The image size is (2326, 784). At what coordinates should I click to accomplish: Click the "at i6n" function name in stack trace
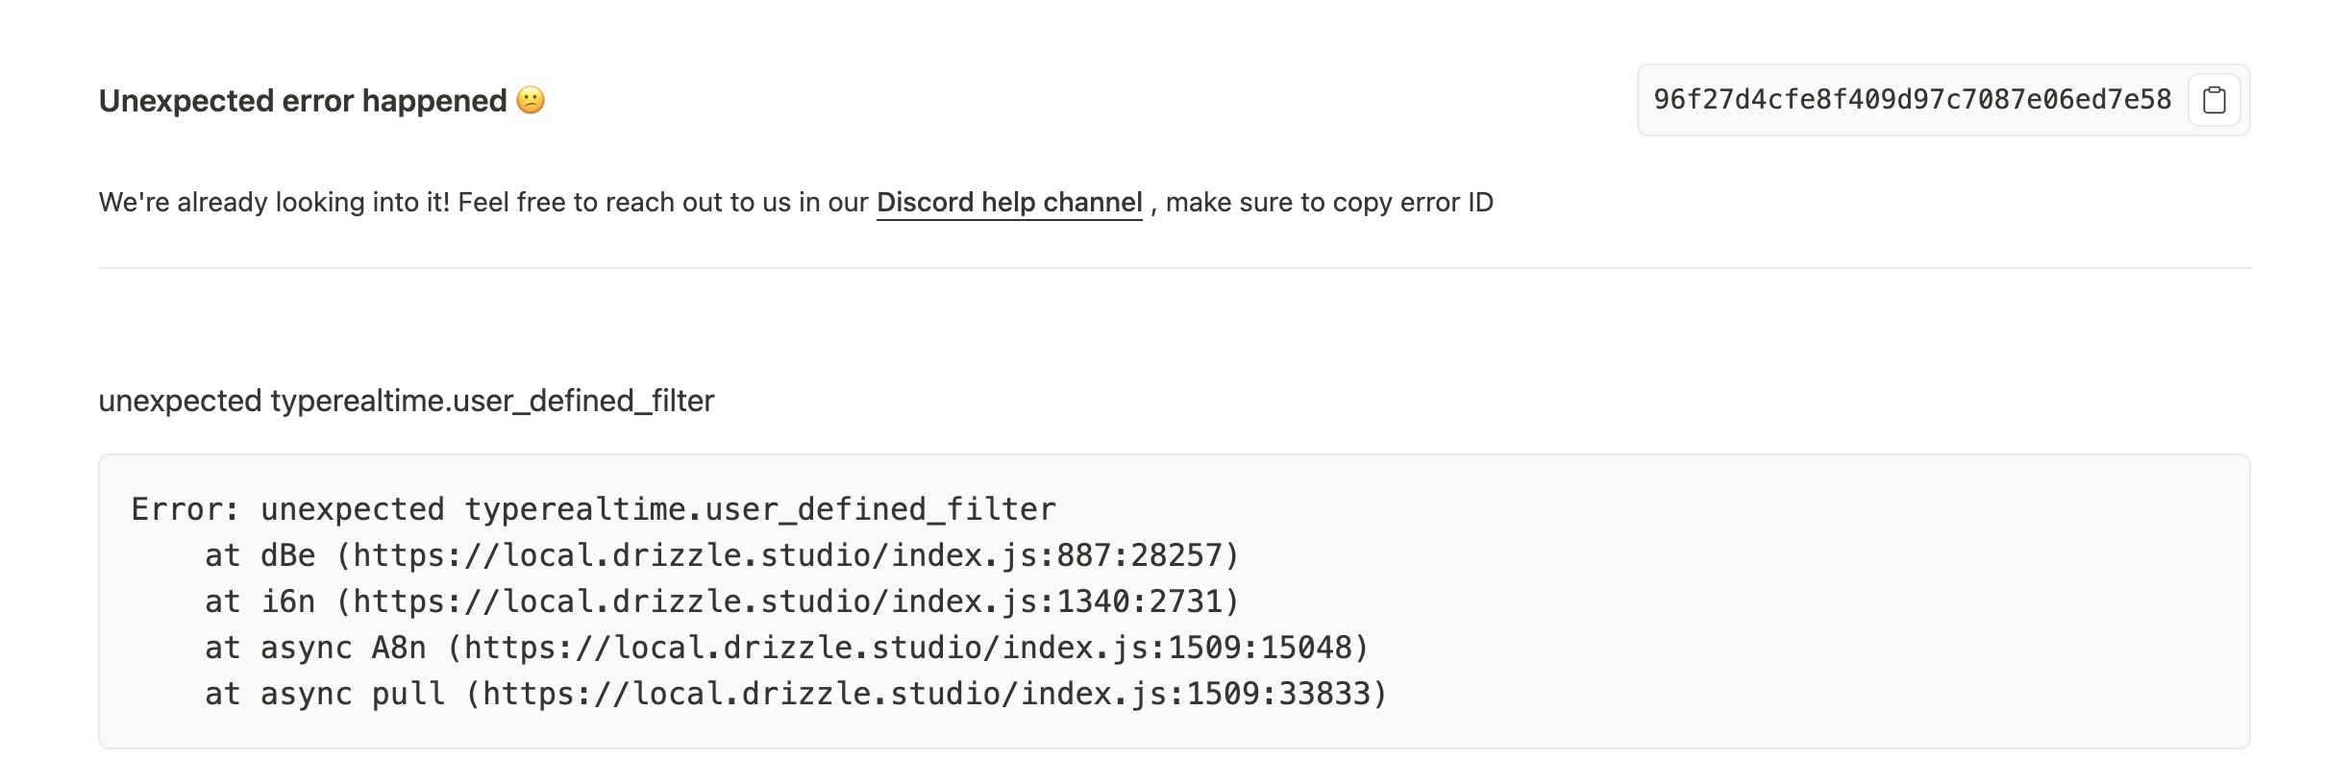pos(287,601)
